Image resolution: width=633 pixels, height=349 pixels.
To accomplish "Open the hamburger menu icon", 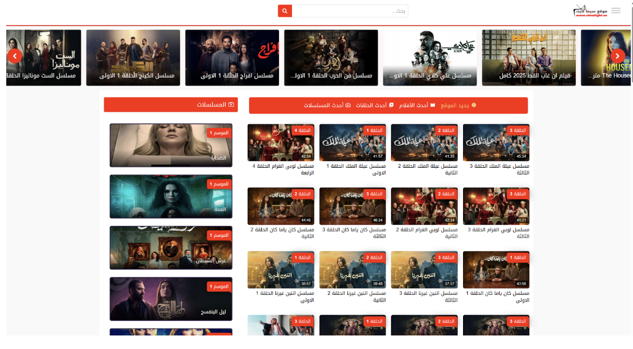I will click(x=616, y=10).
